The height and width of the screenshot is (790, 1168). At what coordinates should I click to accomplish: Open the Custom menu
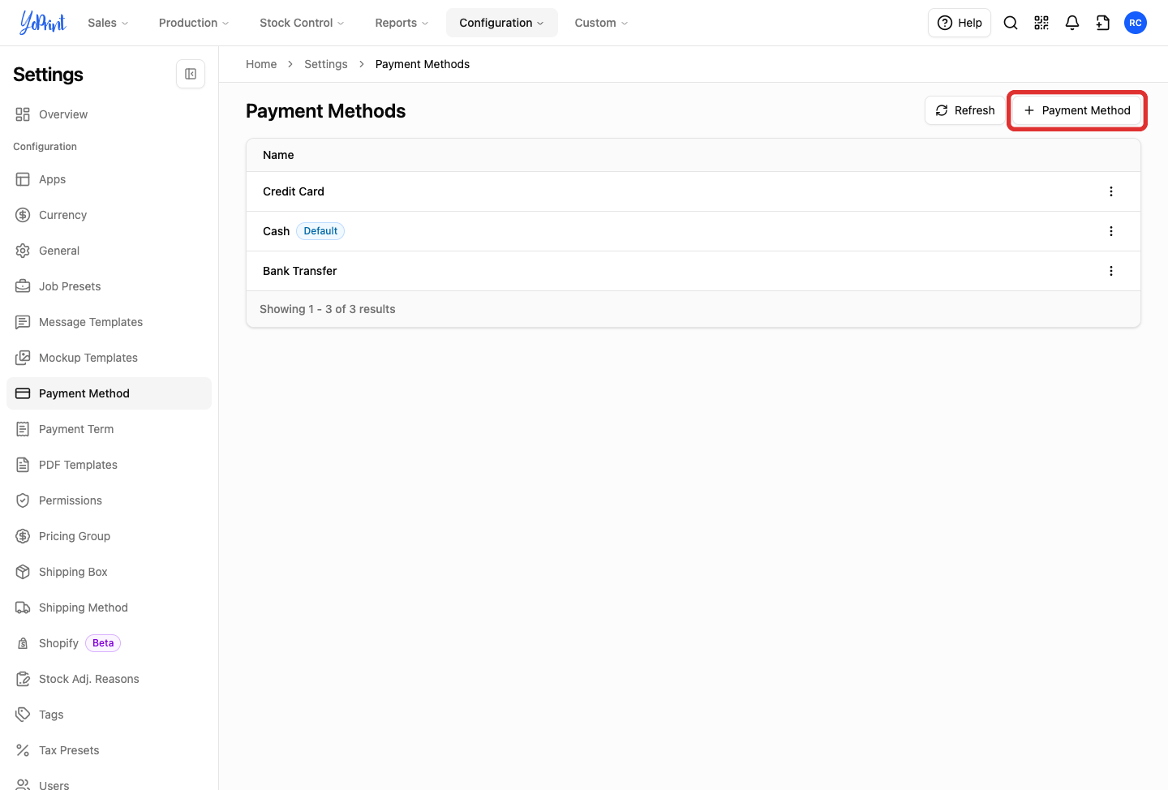601,23
